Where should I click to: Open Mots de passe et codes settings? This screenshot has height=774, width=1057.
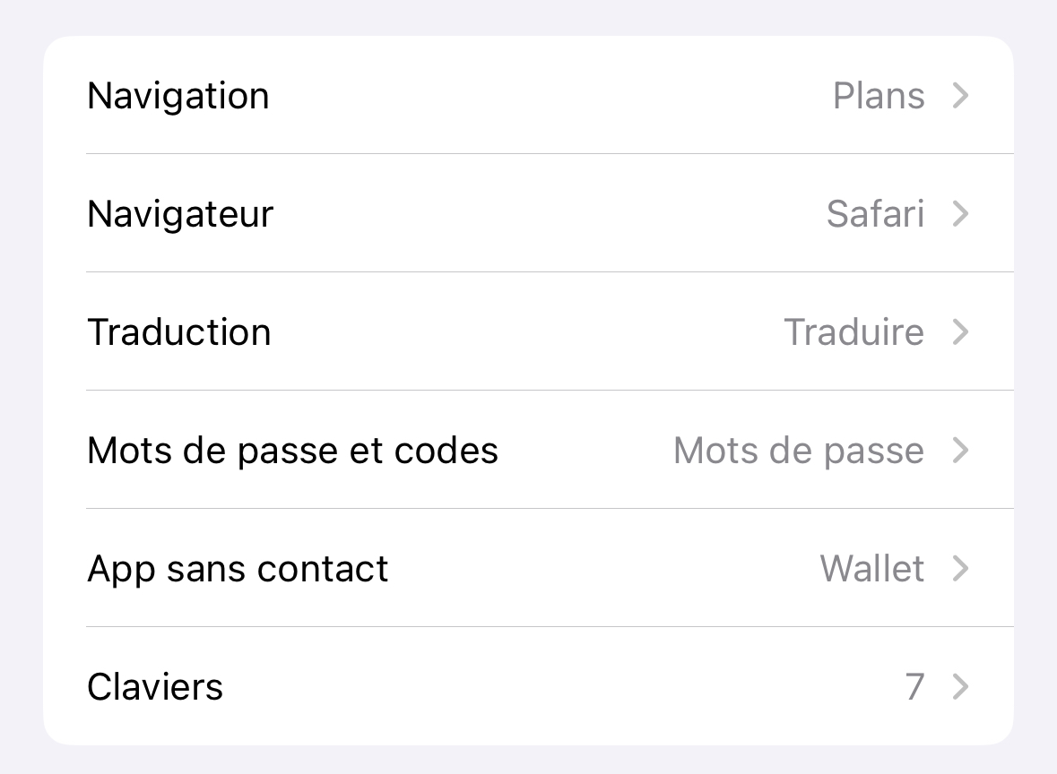[529, 450]
